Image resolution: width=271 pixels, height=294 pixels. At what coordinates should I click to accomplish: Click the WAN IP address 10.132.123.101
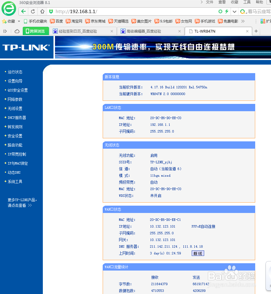(x=163, y=226)
